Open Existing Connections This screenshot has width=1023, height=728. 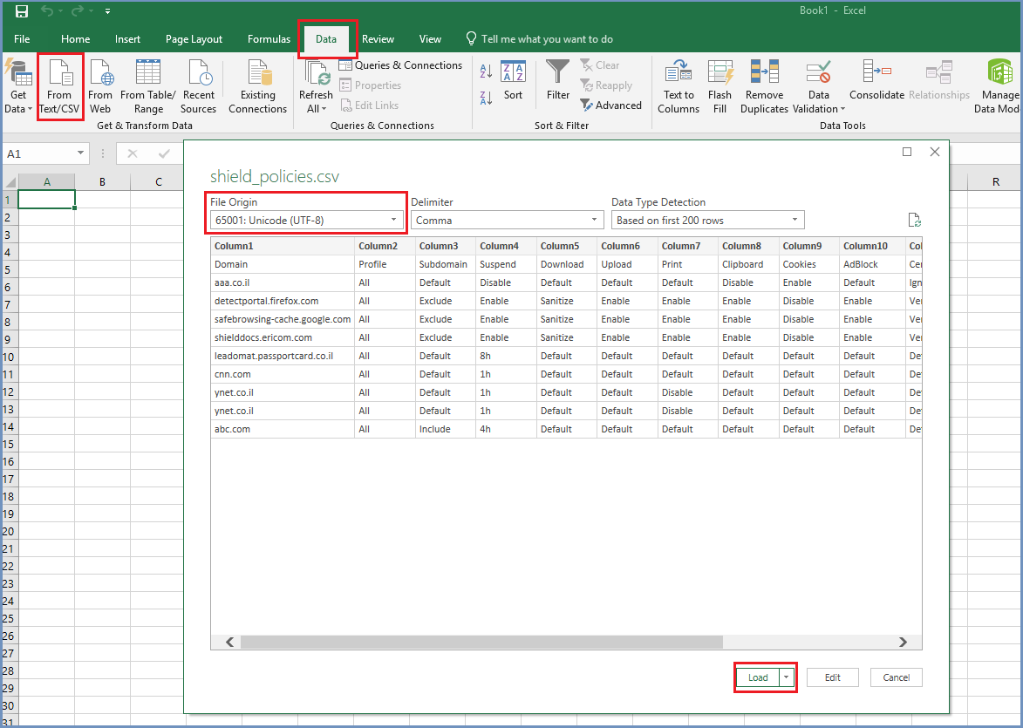click(x=257, y=86)
